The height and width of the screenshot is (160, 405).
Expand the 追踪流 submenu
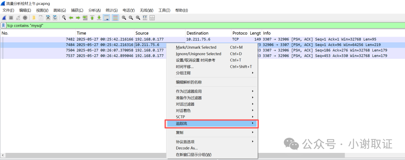[x=212, y=124]
